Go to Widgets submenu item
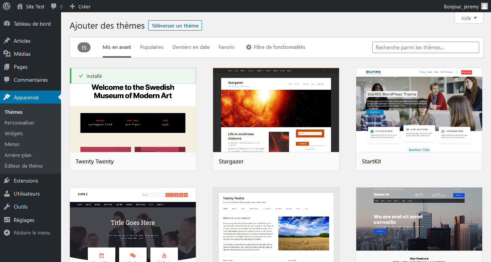Screen dimensions: 491x262 coord(14,134)
